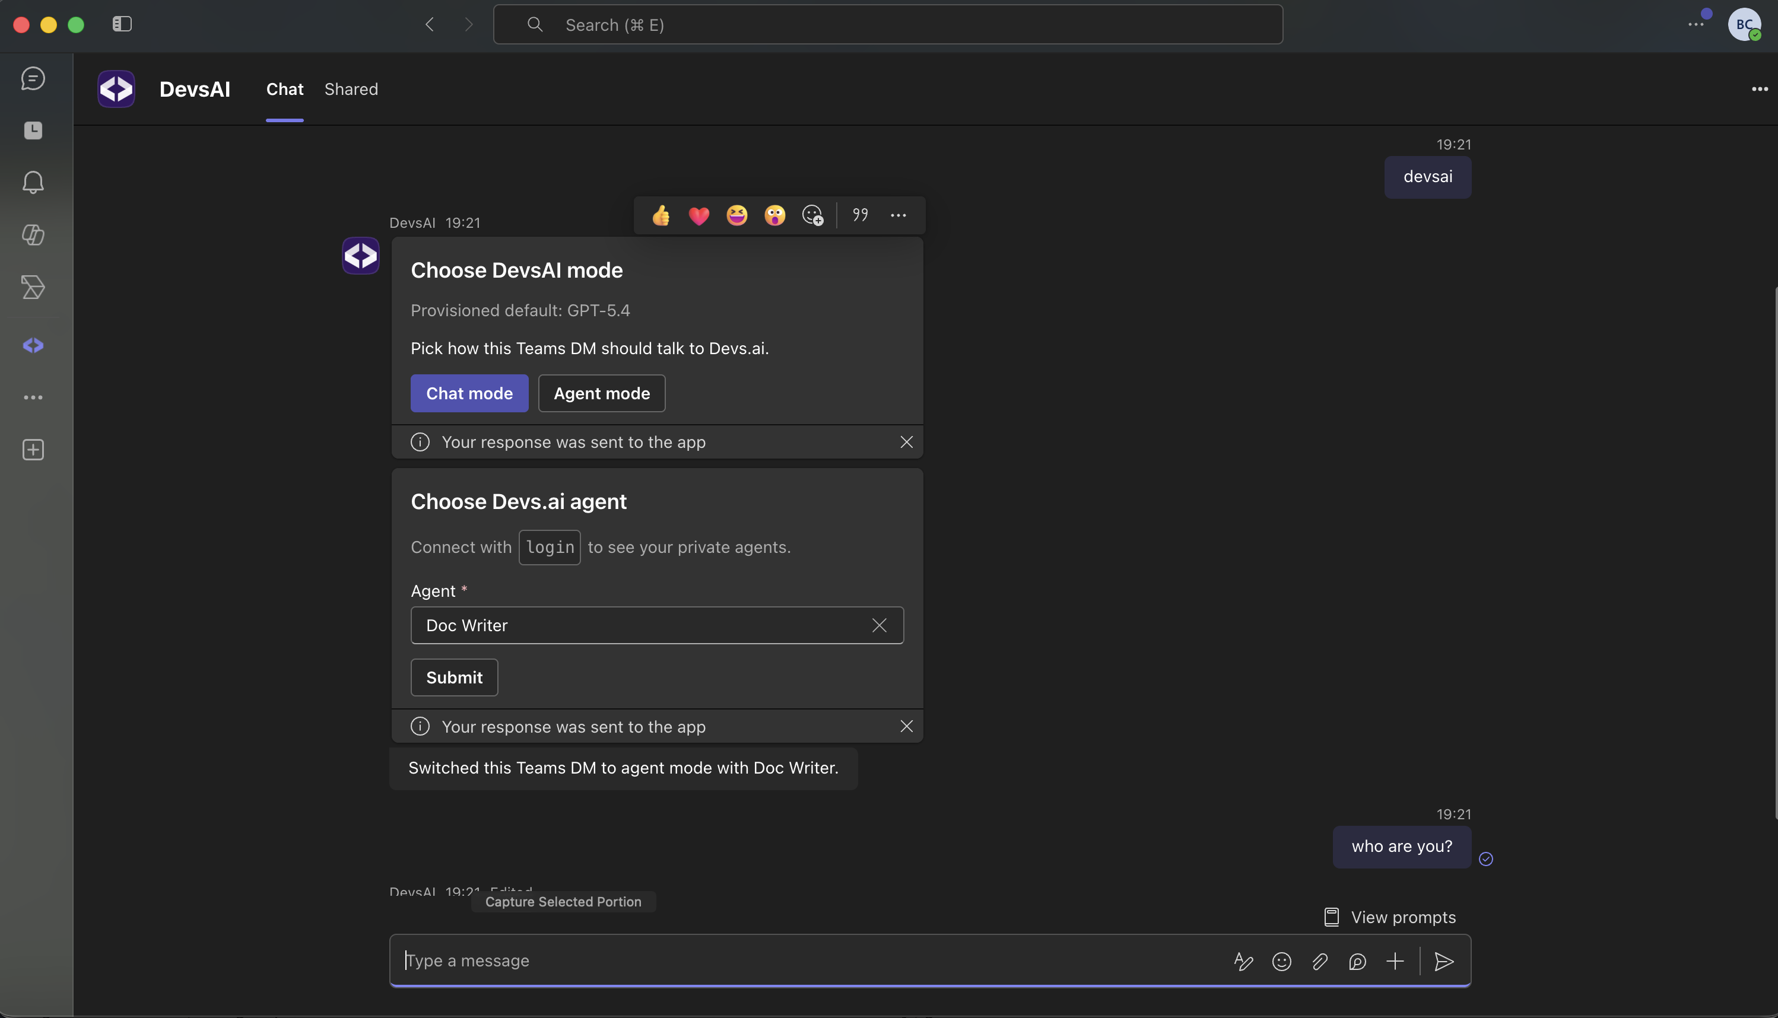Open the Agent dropdown showing Doc Writer
Viewport: 1778px width, 1018px height.
[657, 625]
